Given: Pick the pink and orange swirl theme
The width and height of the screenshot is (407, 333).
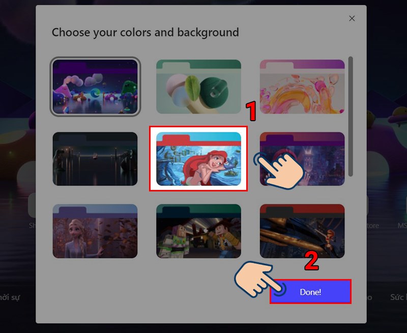Looking at the screenshot, I should [x=302, y=87].
